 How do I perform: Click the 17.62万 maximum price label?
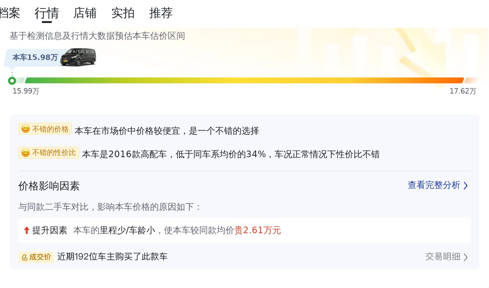coord(463,91)
